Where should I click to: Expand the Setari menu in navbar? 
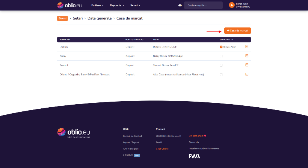[x=135, y=5]
